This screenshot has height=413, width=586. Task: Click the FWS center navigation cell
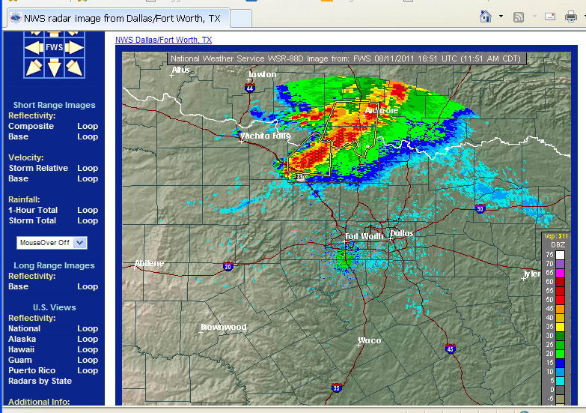tap(54, 47)
